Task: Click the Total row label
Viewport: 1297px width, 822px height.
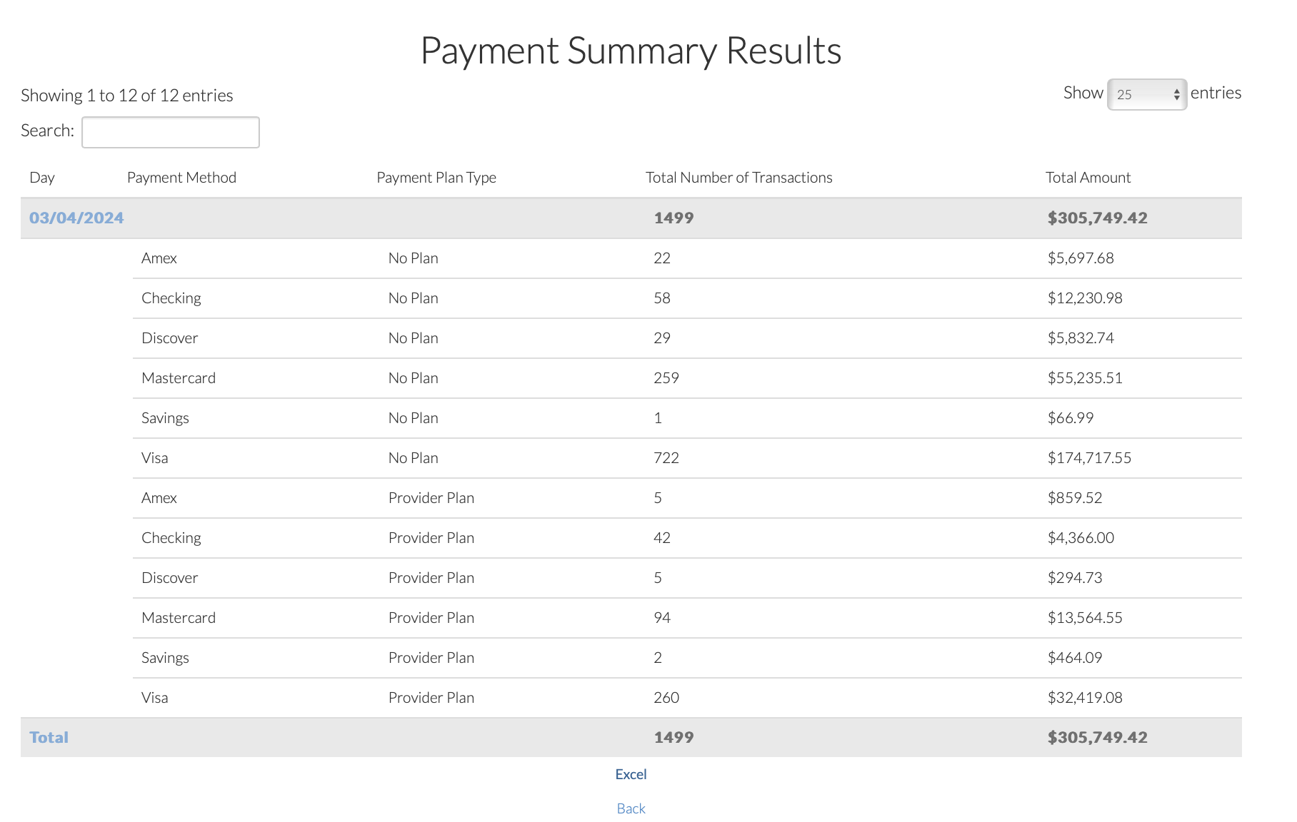Action: pos(49,738)
